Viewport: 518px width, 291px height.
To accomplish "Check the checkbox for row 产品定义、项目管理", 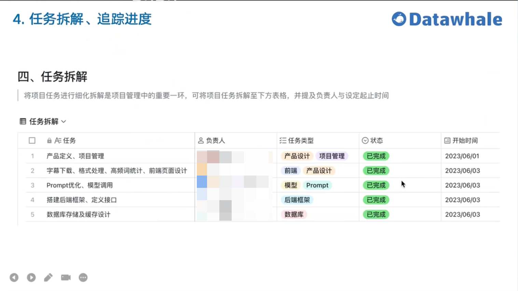I will click(x=32, y=156).
